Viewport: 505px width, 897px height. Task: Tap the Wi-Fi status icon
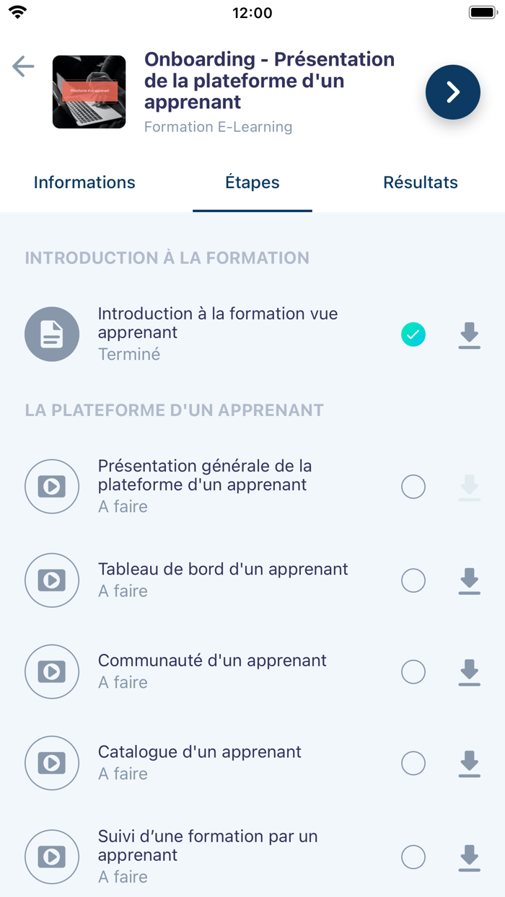18,12
